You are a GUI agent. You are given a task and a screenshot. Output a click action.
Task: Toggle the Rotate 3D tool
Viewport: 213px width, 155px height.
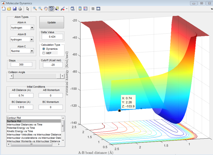(x=51, y=9)
